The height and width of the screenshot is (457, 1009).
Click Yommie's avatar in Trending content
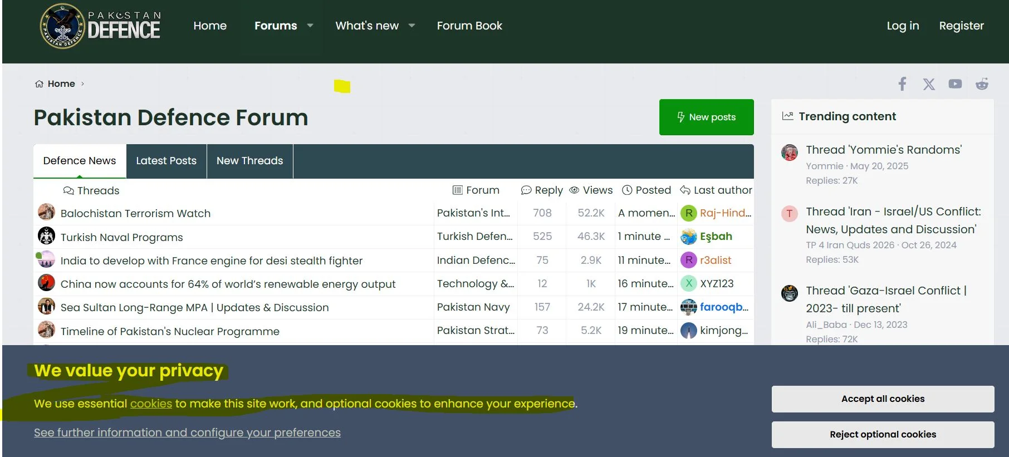[789, 152]
